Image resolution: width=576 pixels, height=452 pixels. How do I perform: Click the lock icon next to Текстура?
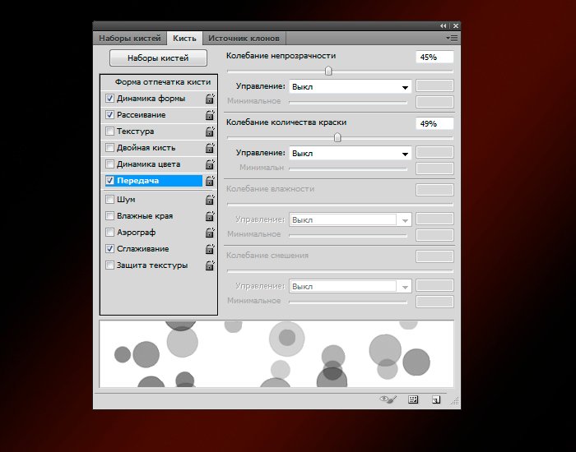[x=209, y=131]
